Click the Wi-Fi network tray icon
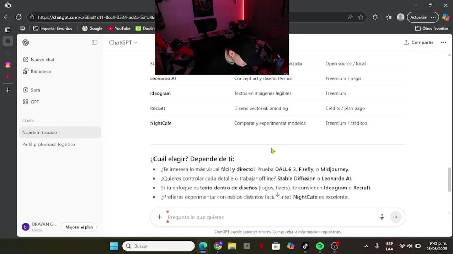The image size is (453, 254). coord(402,246)
